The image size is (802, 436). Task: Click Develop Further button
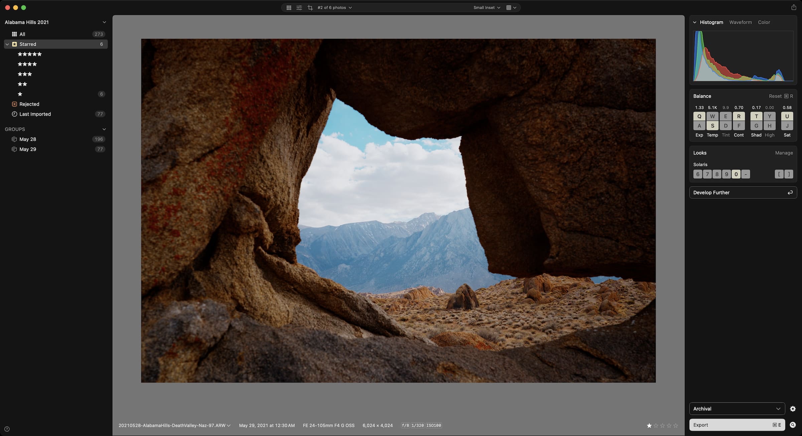coord(743,192)
